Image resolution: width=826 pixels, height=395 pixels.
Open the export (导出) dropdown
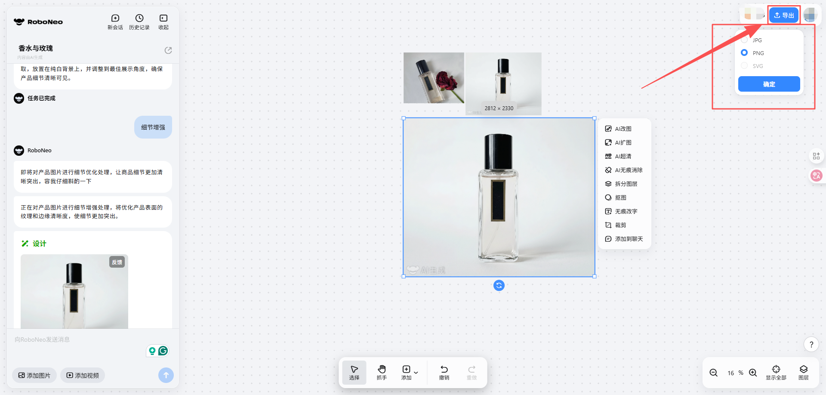click(784, 15)
